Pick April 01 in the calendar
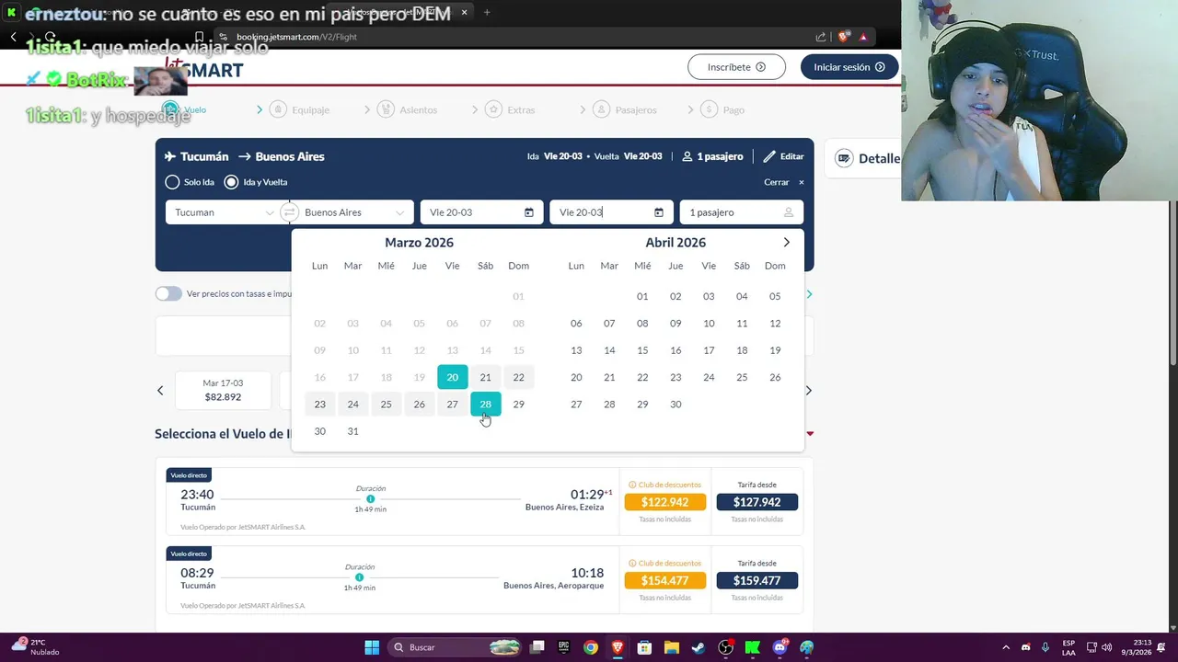This screenshot has width=1178, height=662. pyautogui.click(x=642, y=296)
